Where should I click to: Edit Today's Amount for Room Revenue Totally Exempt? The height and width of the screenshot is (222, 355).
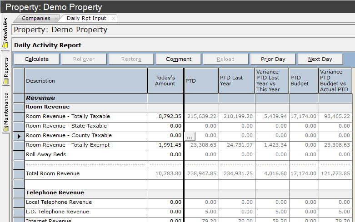[165, 145]
